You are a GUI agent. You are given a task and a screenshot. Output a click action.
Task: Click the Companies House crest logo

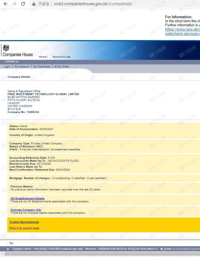[x=6, y=48]
